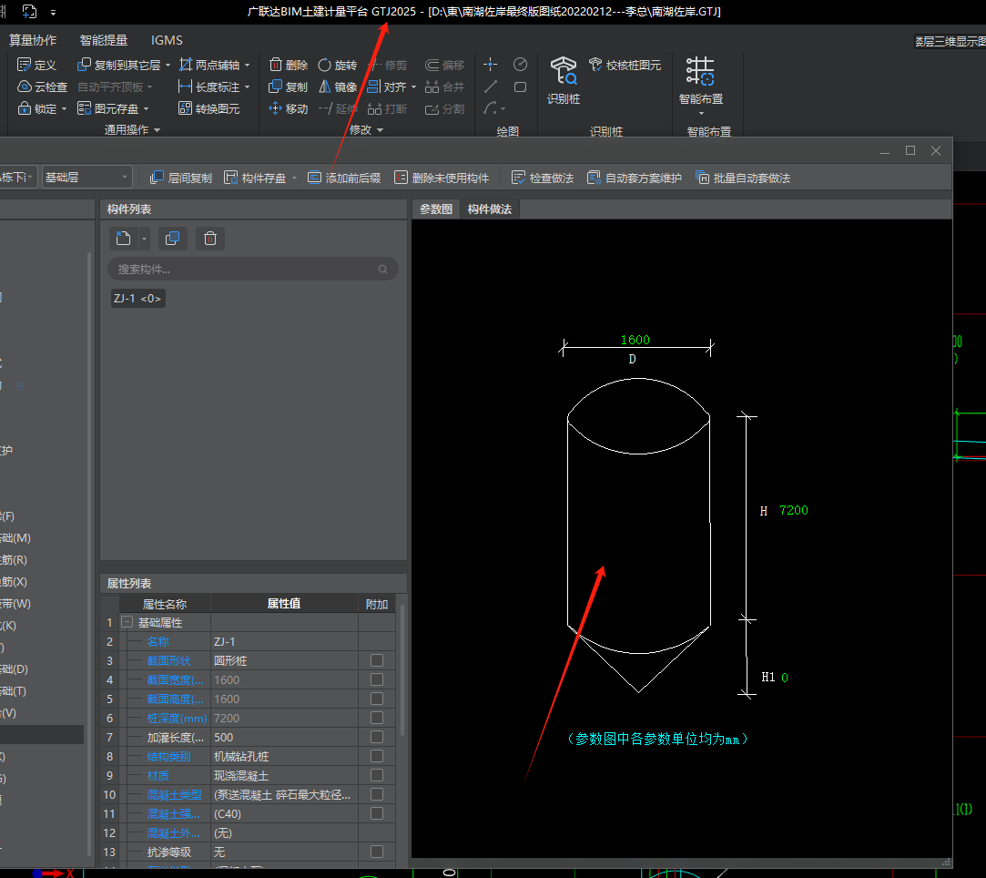Screen dimensions: 986x878
Task: Click 识别桩 identify pile tool
Action: 564,80
